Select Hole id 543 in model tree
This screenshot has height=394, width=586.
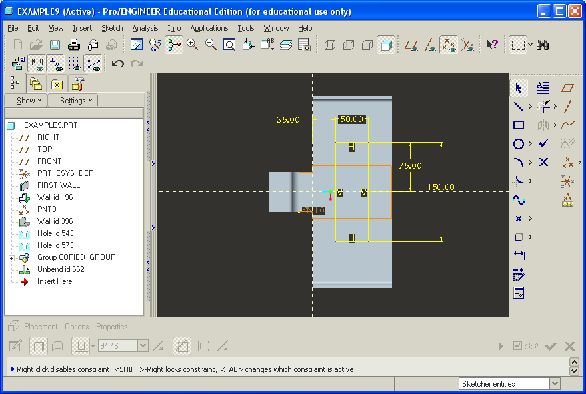click(x=55, y=233)
